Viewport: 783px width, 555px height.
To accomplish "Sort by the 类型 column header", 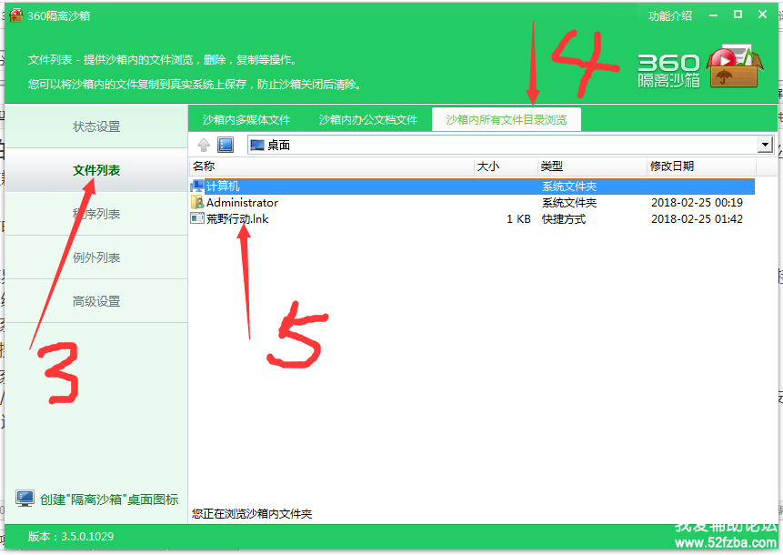I will point(592,166).
